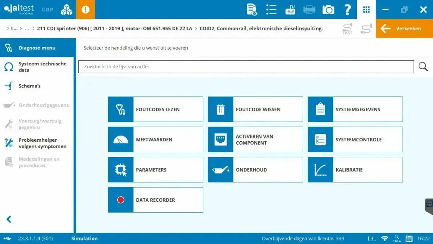This screenshot has width=433, height=244.
Task: Expand the breadcrumb ellipsis item
Action: (27, 29)
